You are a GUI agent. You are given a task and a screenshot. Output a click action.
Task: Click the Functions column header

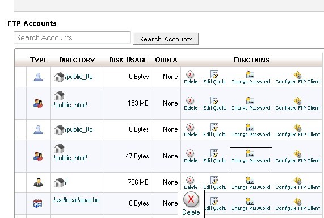(251, 60)
